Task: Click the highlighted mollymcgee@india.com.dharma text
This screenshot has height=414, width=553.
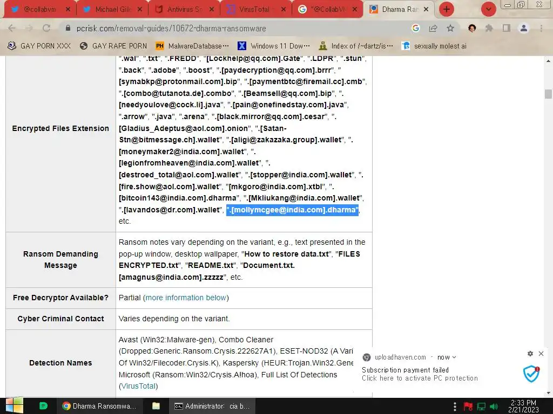Action: point(292,210)
